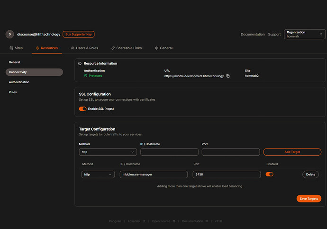
Task: Click the Sites tab icon
Action: [x=11, y=48]
